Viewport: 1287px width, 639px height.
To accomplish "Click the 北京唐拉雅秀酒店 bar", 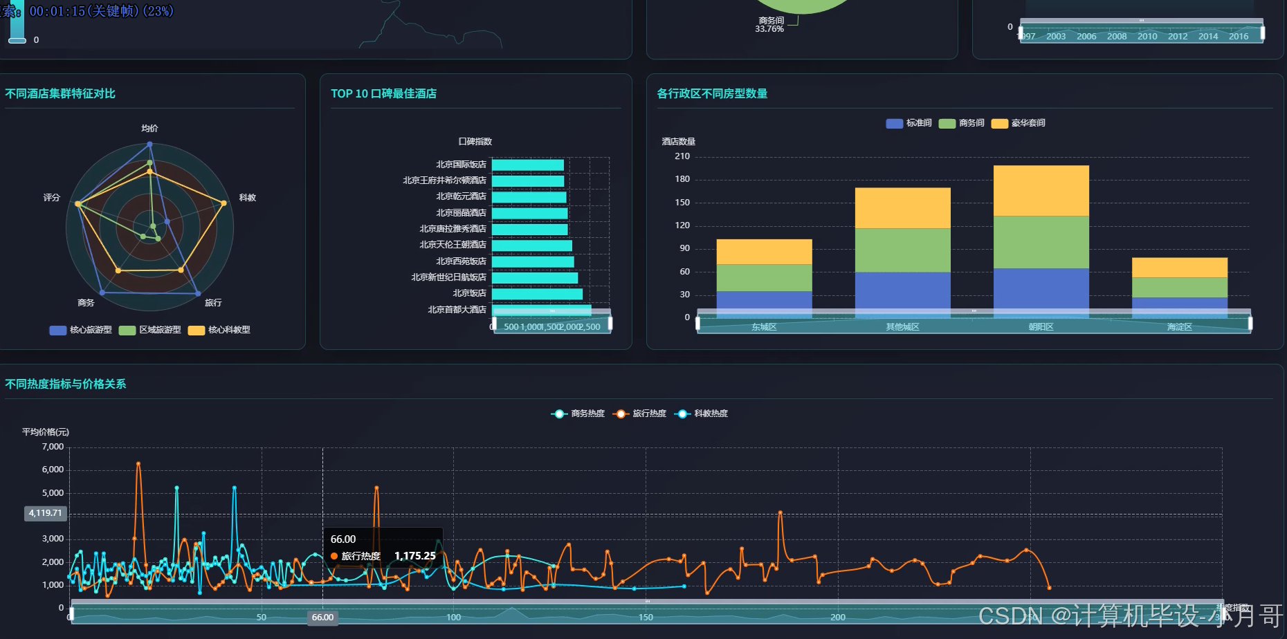I will tap(530, 229).
